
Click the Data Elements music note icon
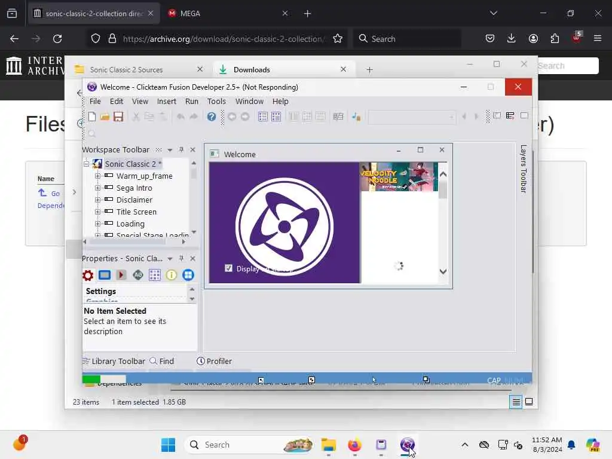356,117
